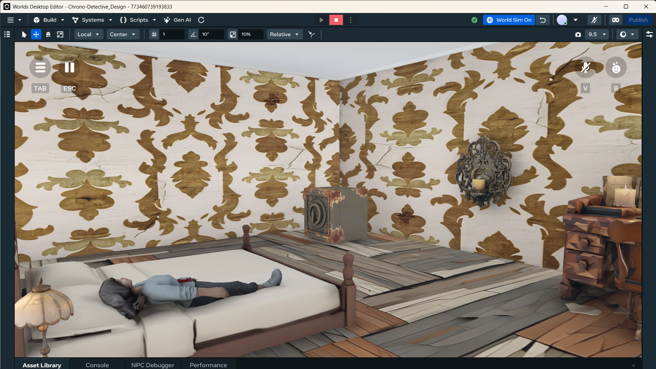Open the properties sliders panel icon
This screenshot has width=656, height=369.
pyautogui.click(x=649, y=35)
